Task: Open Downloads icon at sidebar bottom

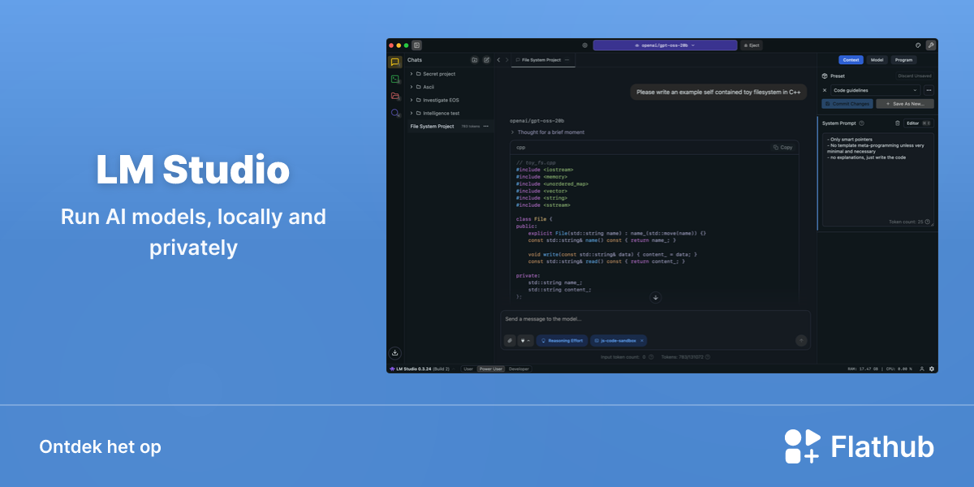Action: click(394, 353)
